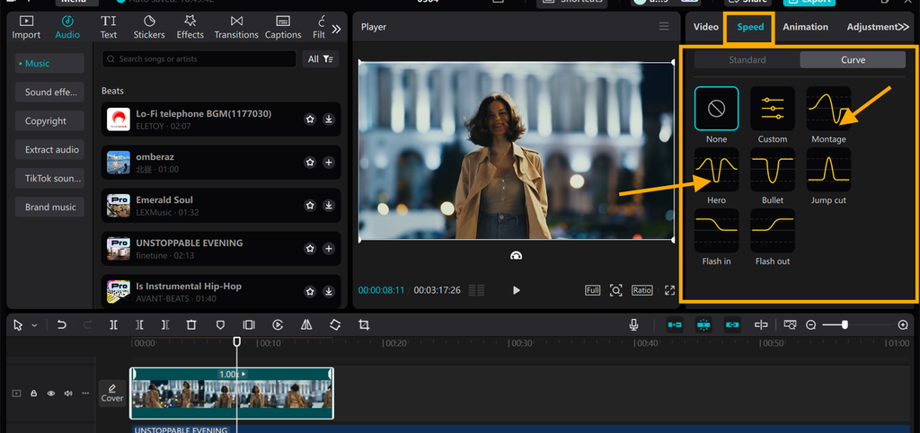Mute the video track audio
The width and height of the screenshot is (920, 433).
click(x=68, y=393)
